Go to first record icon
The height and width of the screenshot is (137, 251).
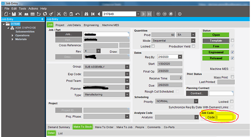coord(93,14)
